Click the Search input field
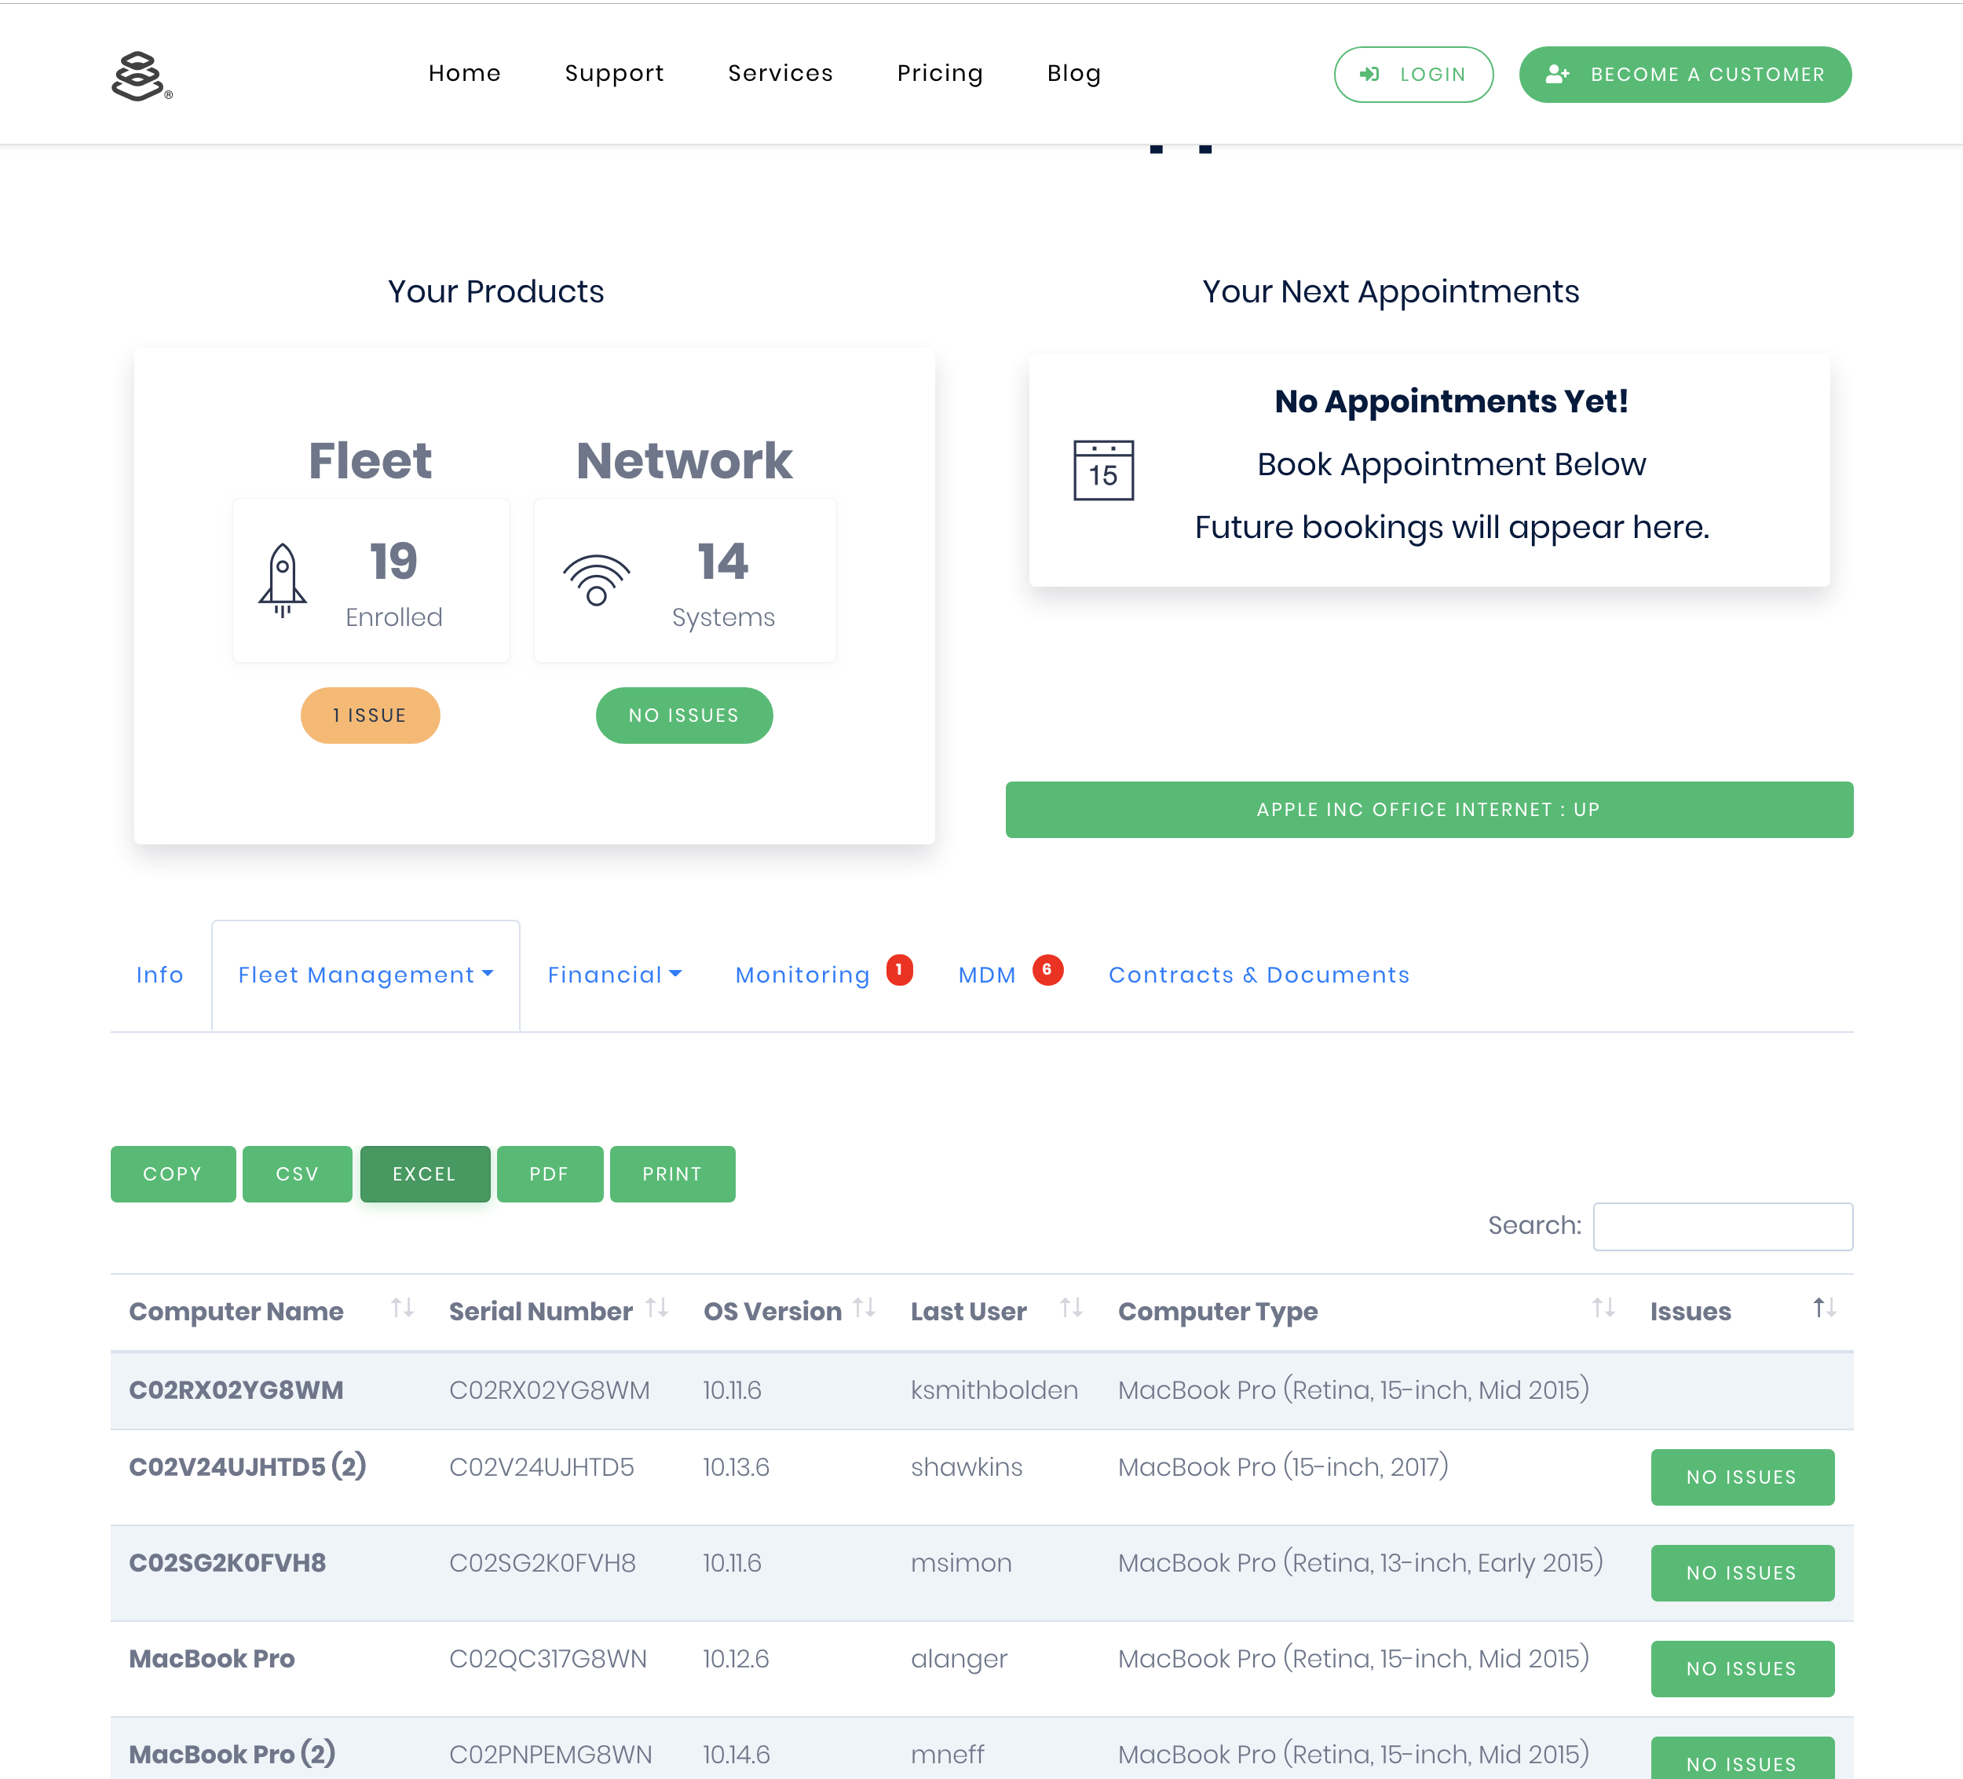The height and width of the screenshot is (1779, 1963). tap(1724, 1224)
